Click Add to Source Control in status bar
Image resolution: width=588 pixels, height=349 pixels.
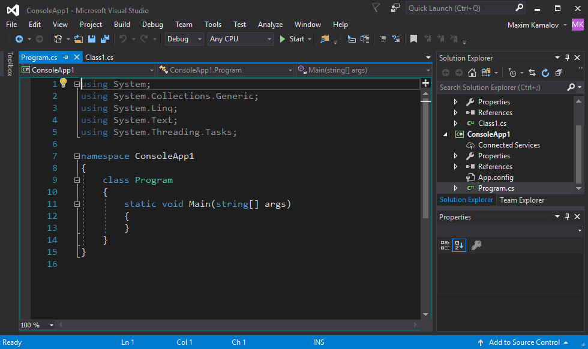click(x=524, y=342)
